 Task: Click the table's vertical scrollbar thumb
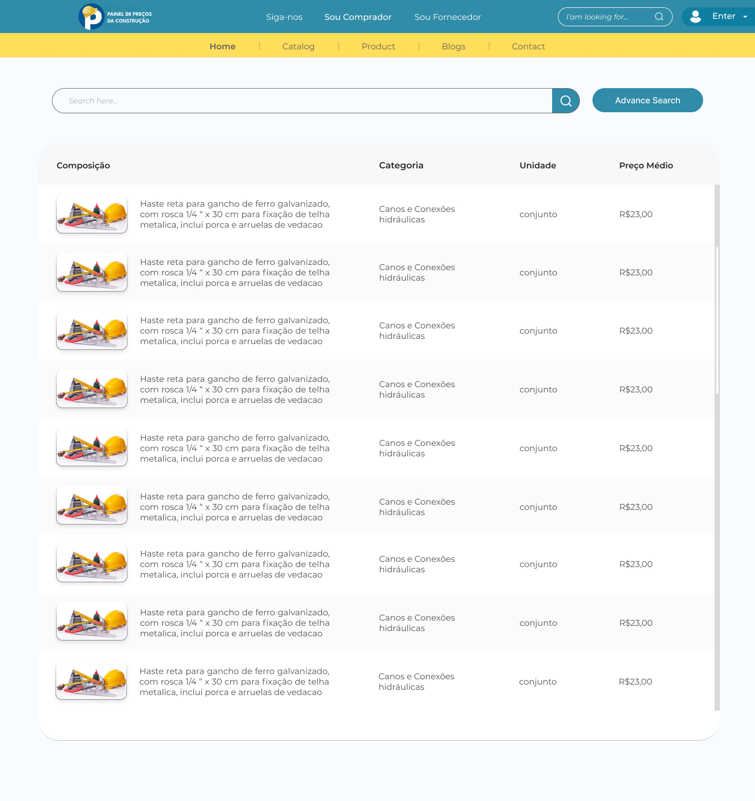click(x=717, y=320)
